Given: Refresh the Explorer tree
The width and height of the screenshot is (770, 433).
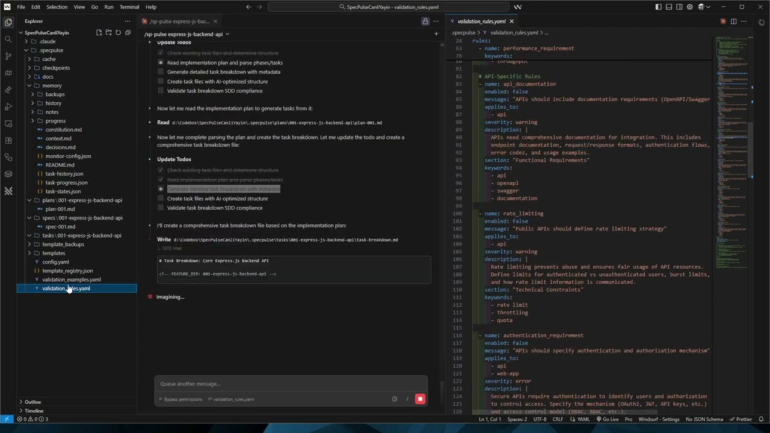Looking at the screenshot, I should pos(118,32).
